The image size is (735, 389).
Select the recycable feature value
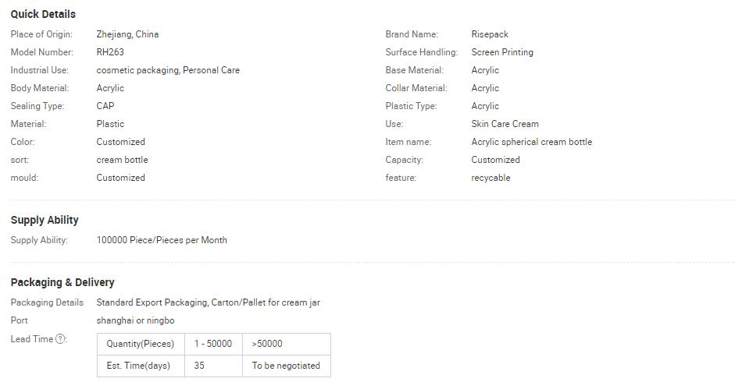click(491, 178)
